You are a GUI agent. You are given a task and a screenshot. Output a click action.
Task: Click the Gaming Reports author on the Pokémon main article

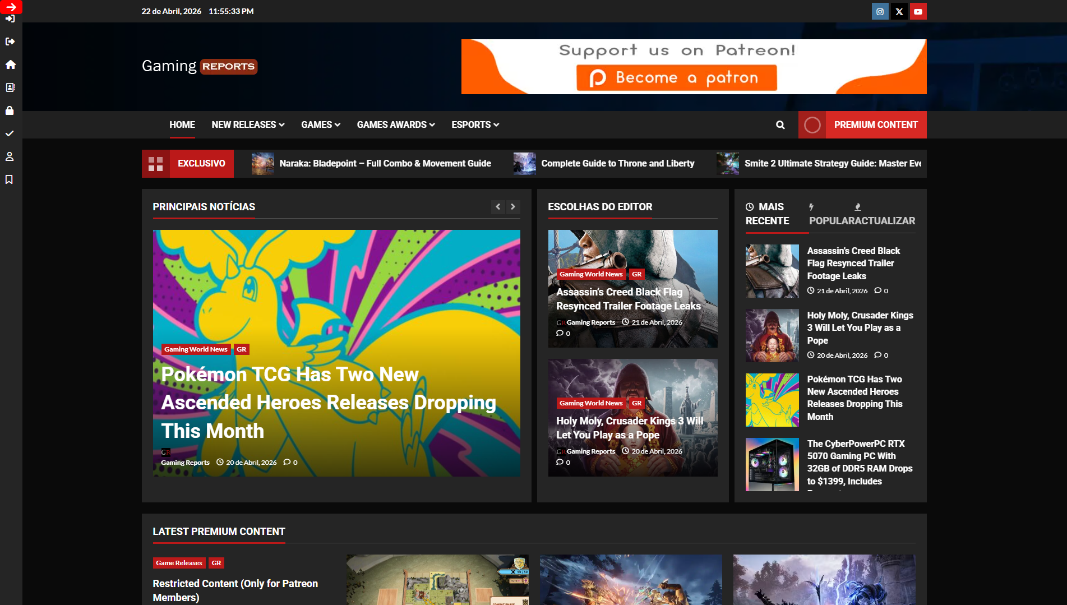pos(185,463)
